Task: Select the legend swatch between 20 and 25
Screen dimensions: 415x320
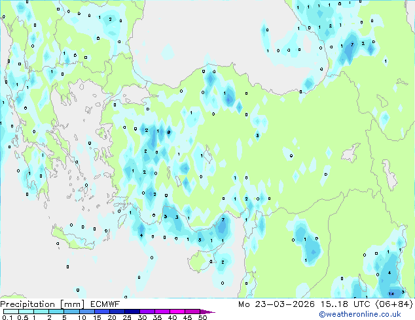Action: click(x=117, y=312)
